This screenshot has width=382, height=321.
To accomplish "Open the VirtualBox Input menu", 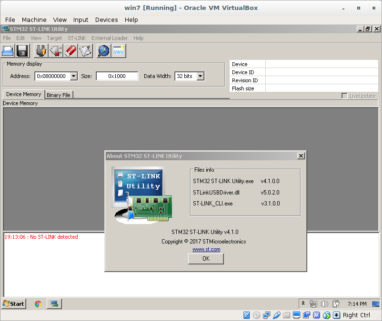I will (80, 19).
